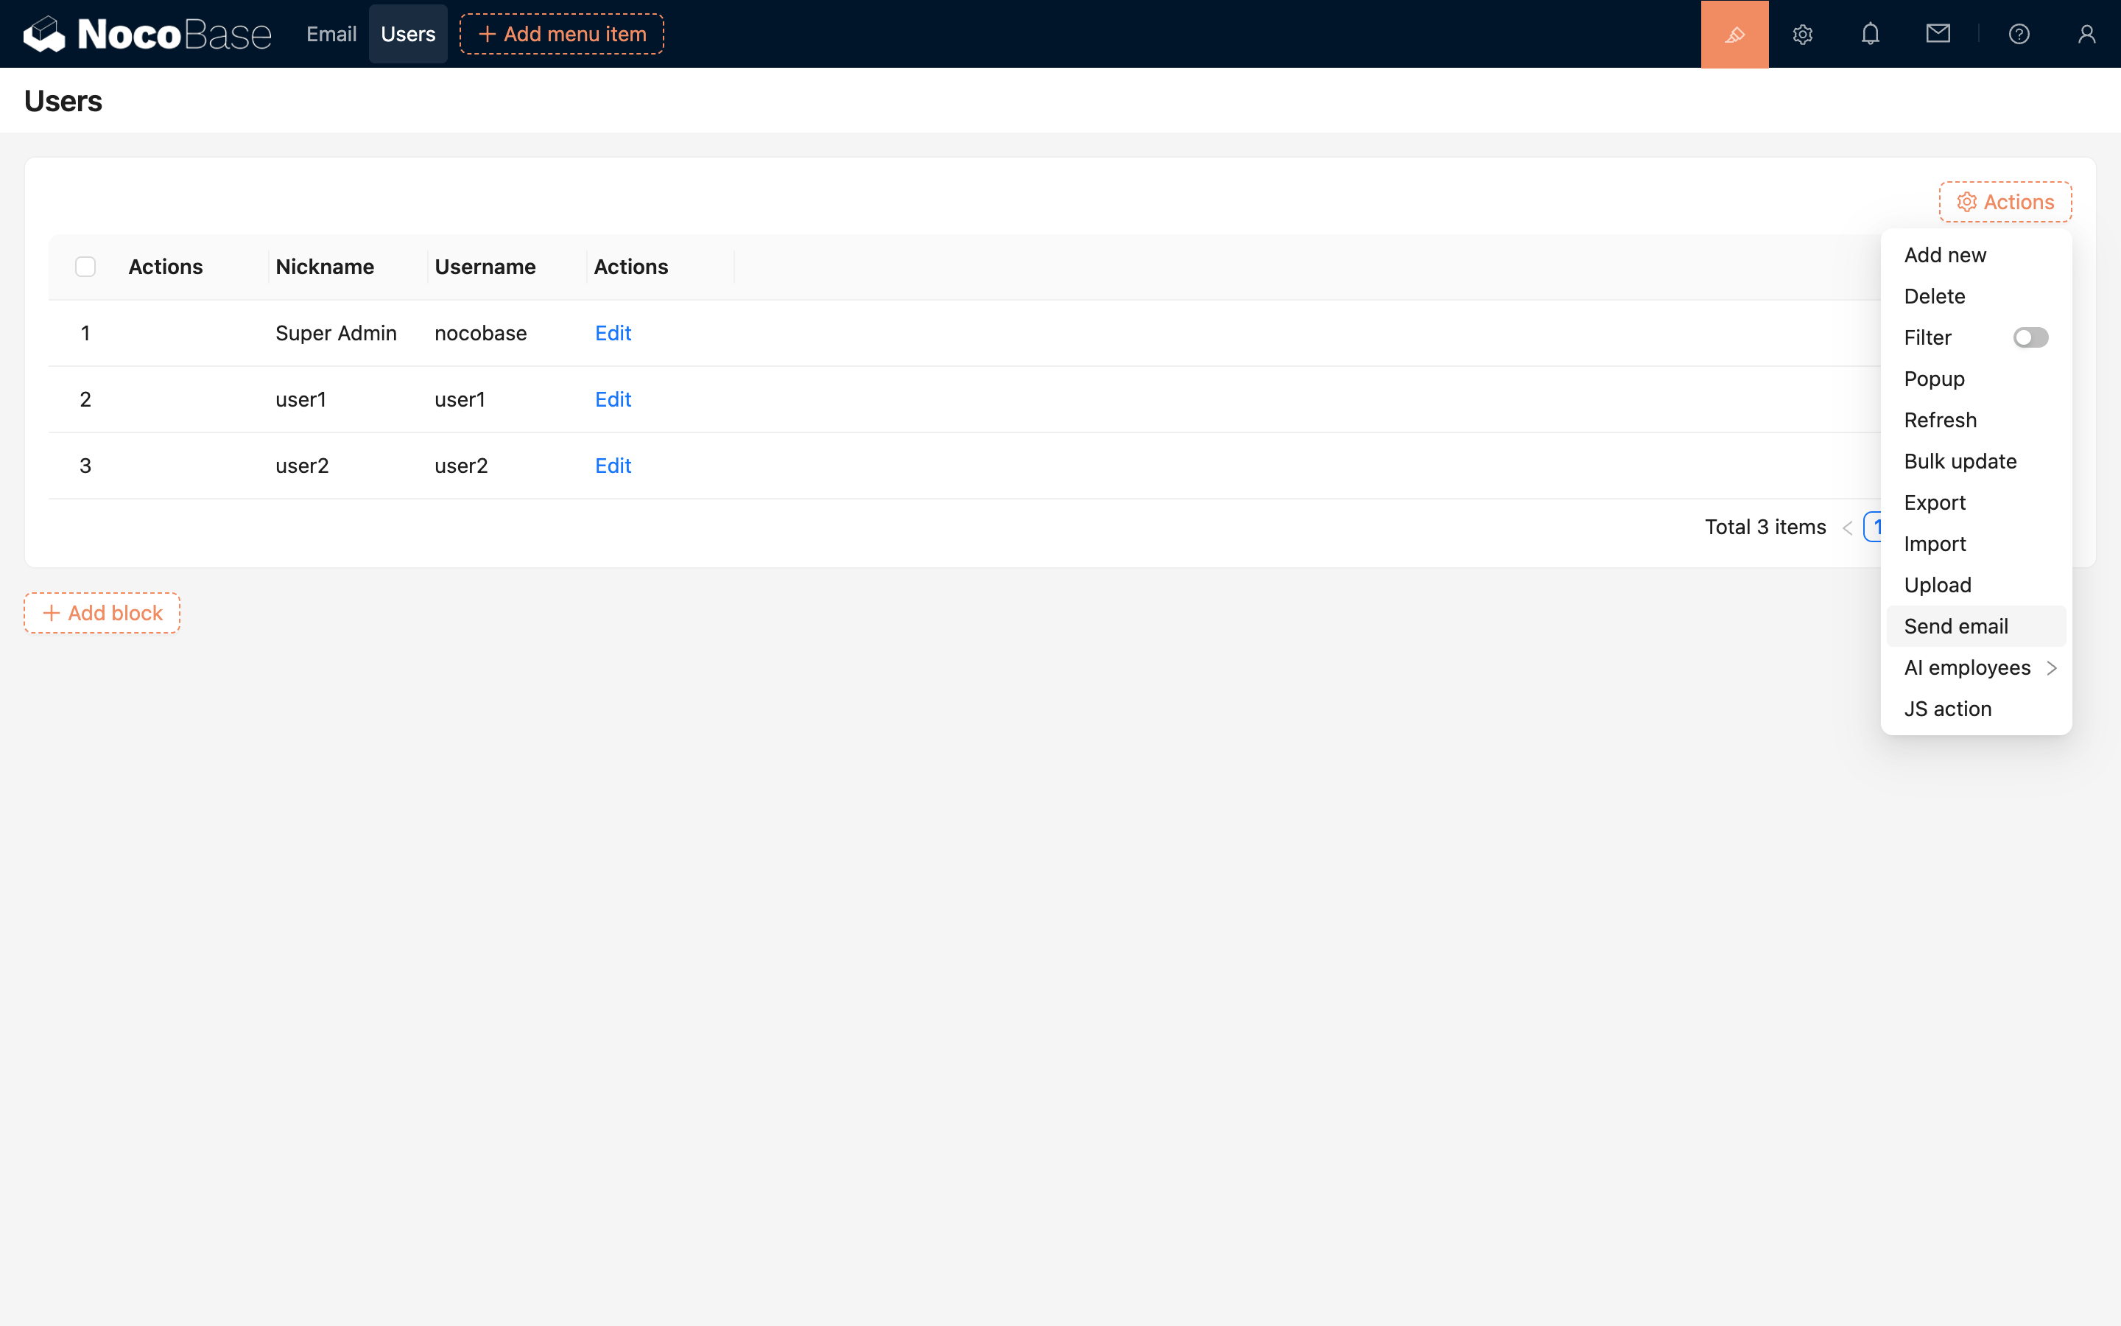Click the NocoBase logo

click(x=147, y=34)
